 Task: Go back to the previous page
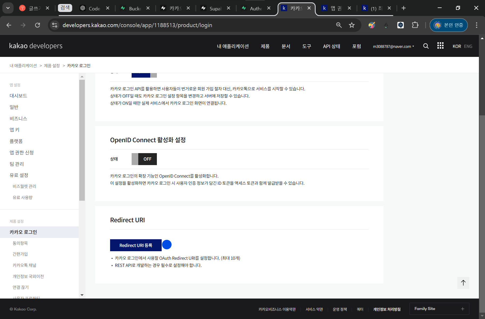click(9, 25)
